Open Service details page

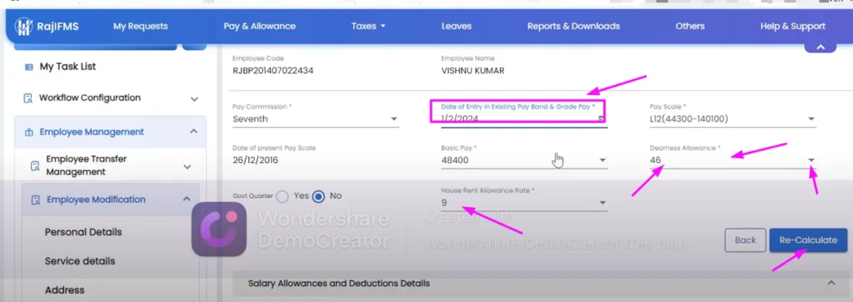pos(80,260)
